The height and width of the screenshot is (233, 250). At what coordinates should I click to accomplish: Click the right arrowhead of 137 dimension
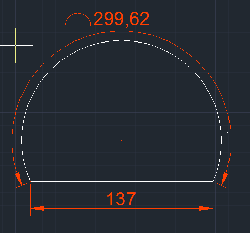(206, 208)
